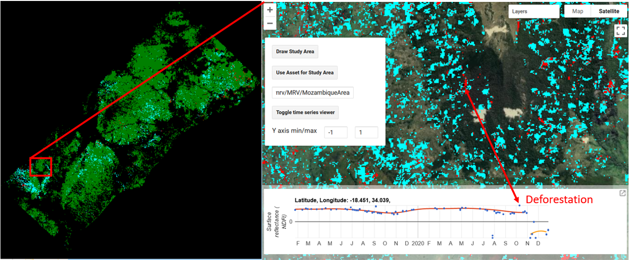Open the chart in a new window
630x260 pixels.
pos(622,193)
